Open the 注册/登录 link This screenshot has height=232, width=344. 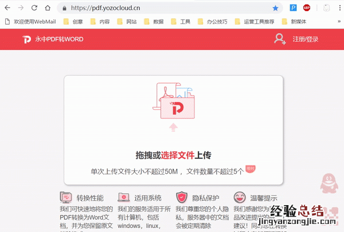306,40
